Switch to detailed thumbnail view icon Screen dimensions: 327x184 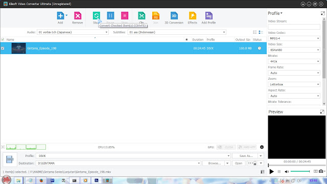click(261, 32)
